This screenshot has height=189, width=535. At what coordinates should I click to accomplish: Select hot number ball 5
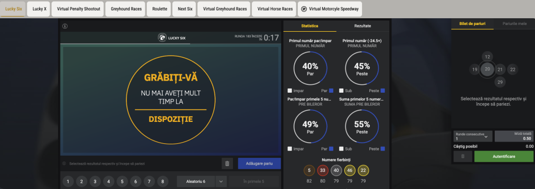pyautogui.click(x=309, y=170)
